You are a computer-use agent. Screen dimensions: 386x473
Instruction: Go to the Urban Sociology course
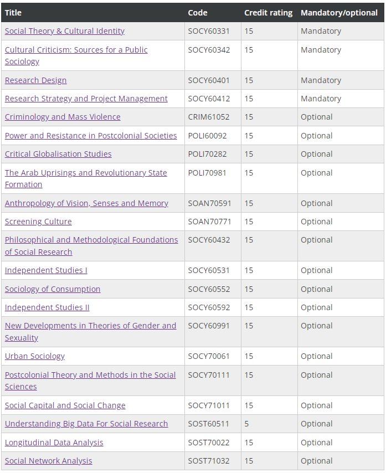[35, 356]
